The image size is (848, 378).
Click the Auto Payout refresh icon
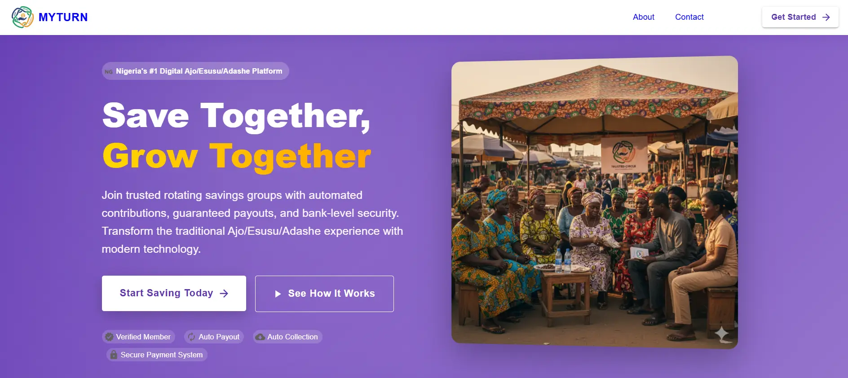(x=192, y=337)
